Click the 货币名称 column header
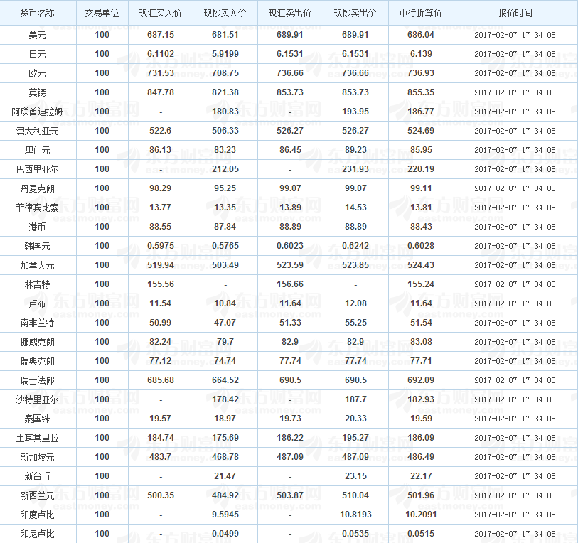 click(x=38, y=14)
